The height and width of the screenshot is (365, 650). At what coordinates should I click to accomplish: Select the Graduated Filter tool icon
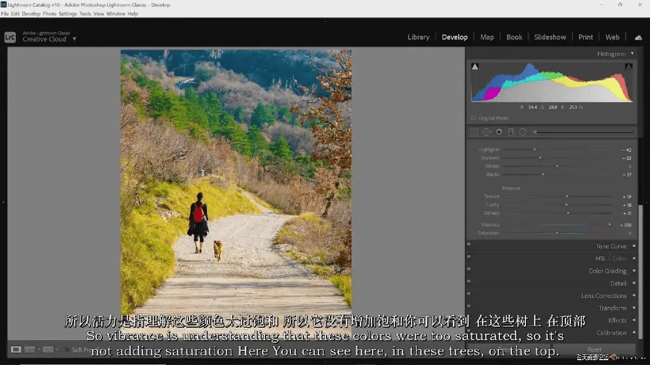(x=511, y=132)
